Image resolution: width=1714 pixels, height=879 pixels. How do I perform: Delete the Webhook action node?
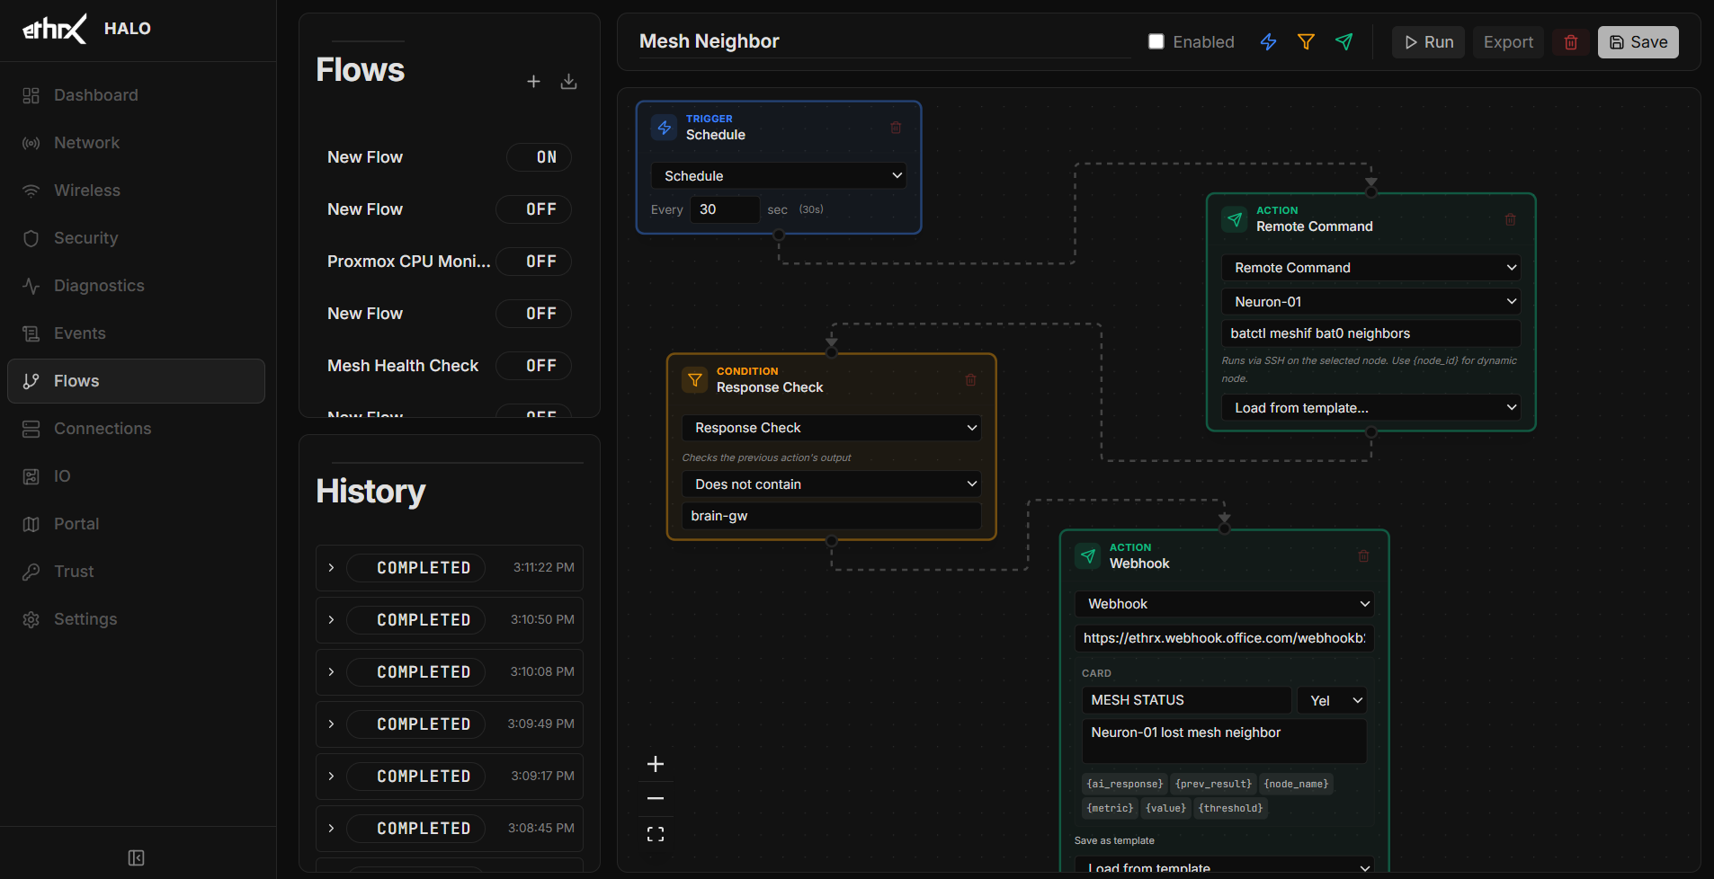(x=1363, y=556)
